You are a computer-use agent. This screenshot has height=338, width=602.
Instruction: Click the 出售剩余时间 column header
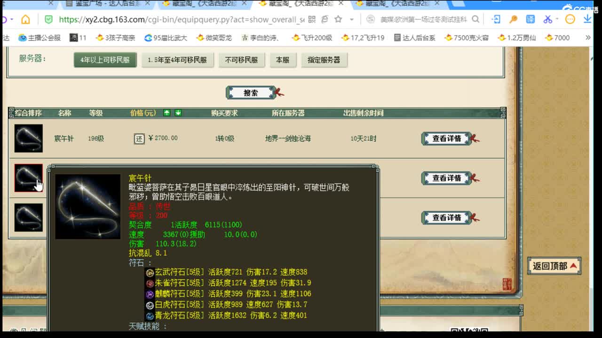pos(363,113)
